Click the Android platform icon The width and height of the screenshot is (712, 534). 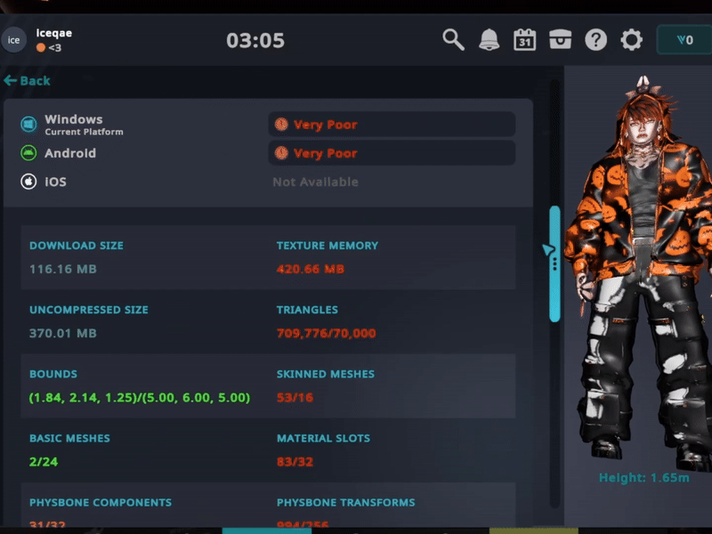pyautogui.click(x=29, y=153)
